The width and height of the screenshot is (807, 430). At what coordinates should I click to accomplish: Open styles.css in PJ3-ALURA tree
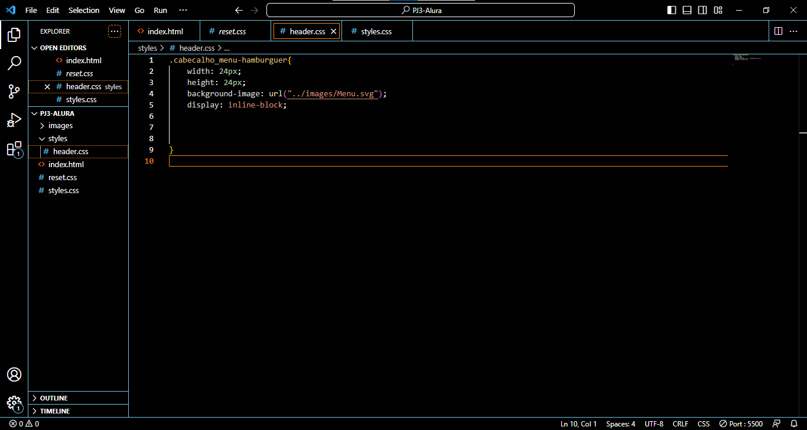point(78,191)
